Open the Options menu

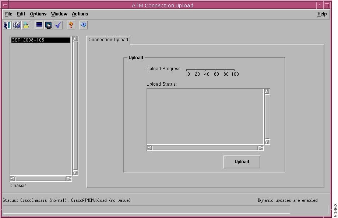pyautogui.click(x=38, y=14)
